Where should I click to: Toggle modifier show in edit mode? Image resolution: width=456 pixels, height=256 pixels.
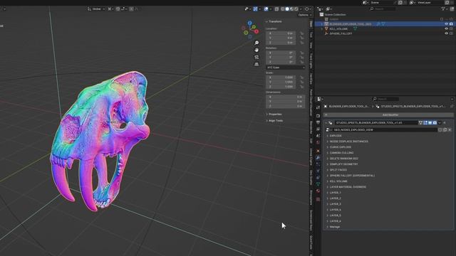425,123
